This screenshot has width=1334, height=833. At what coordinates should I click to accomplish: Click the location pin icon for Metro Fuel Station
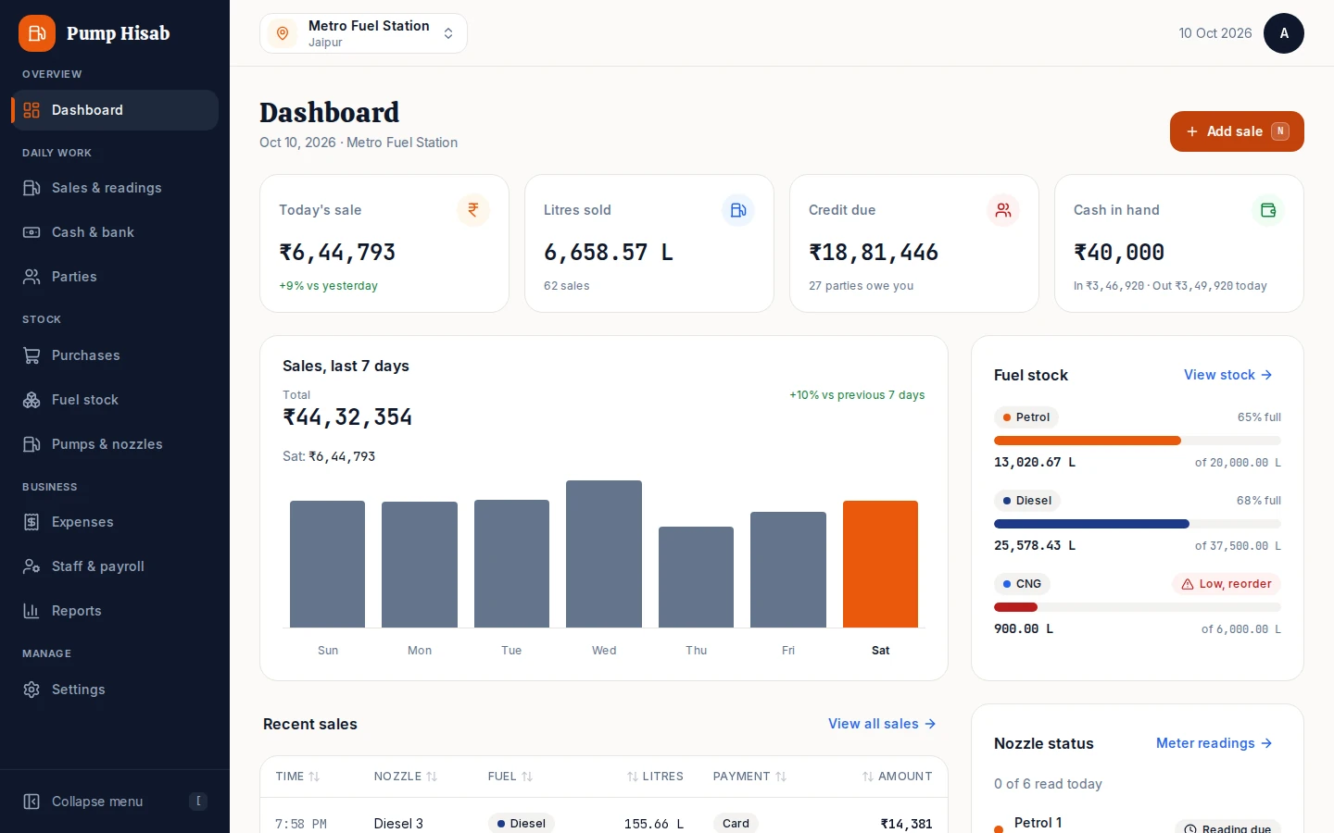pos(283,33)
